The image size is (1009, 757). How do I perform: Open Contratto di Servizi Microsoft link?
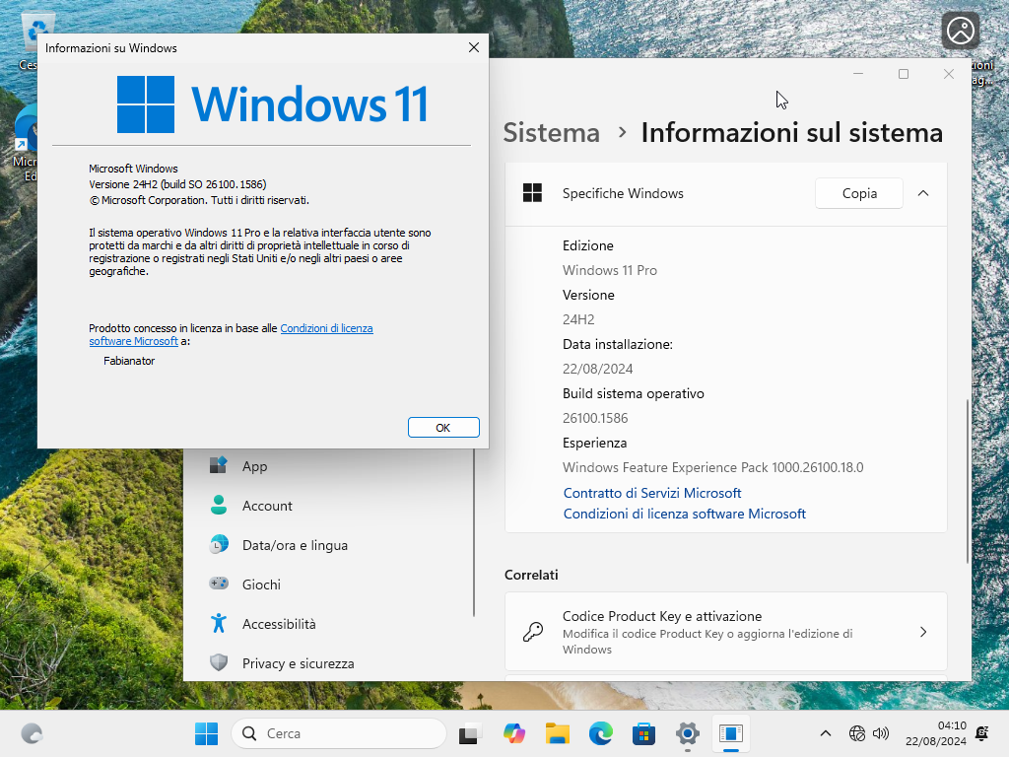click(652, 493)
